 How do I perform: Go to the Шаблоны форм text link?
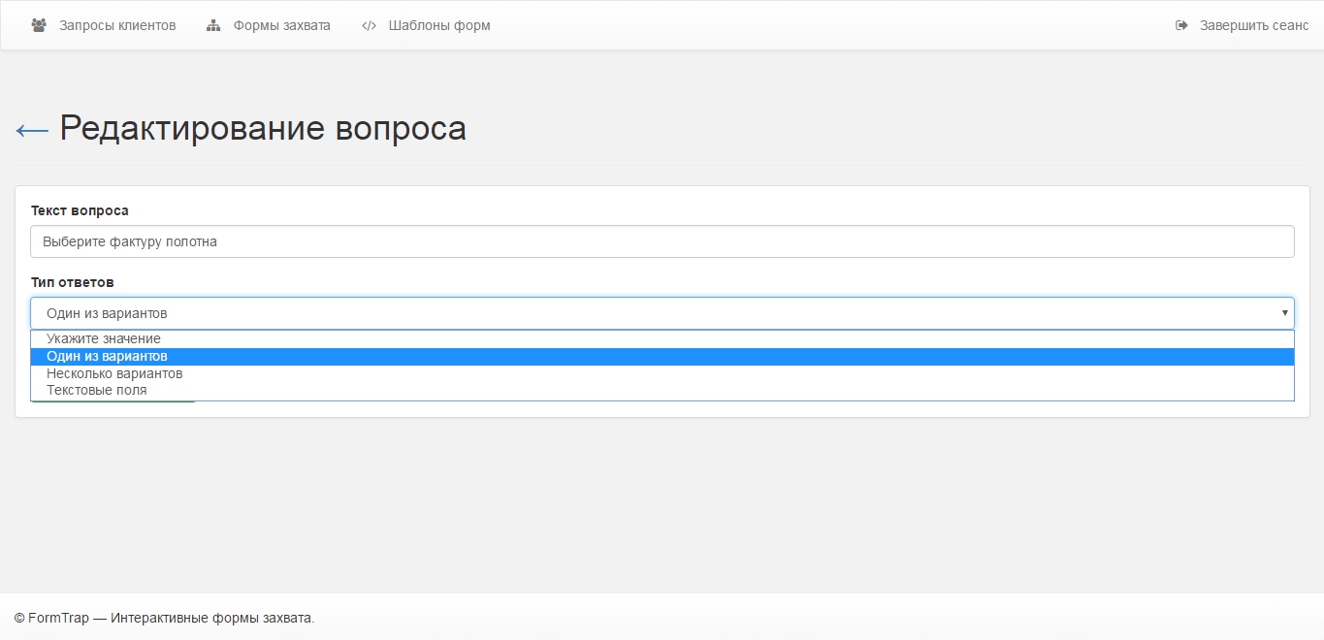[x=439, y=26]
